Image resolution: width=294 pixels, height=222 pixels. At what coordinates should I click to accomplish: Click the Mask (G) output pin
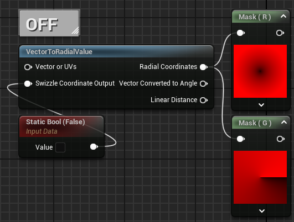click(281, 139)
